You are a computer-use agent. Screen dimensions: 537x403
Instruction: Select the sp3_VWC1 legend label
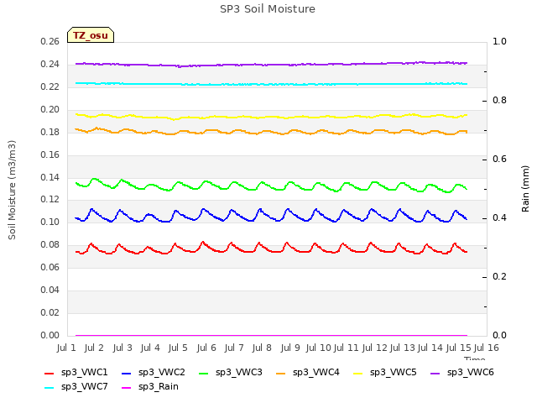(84, 373)
